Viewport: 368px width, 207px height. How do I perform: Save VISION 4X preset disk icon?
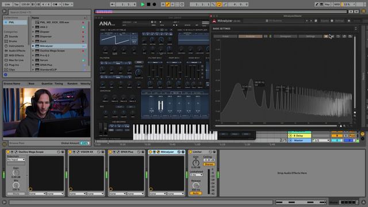(x=102, y=152)
